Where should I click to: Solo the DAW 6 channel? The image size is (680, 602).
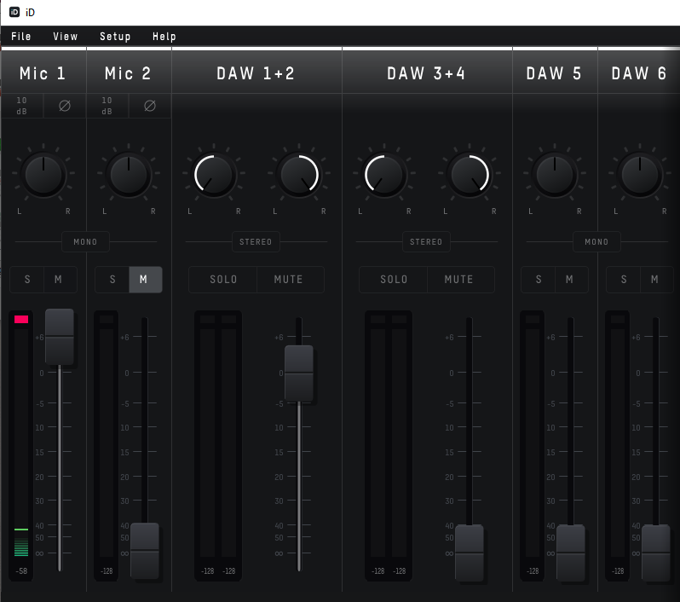[624, 280]
